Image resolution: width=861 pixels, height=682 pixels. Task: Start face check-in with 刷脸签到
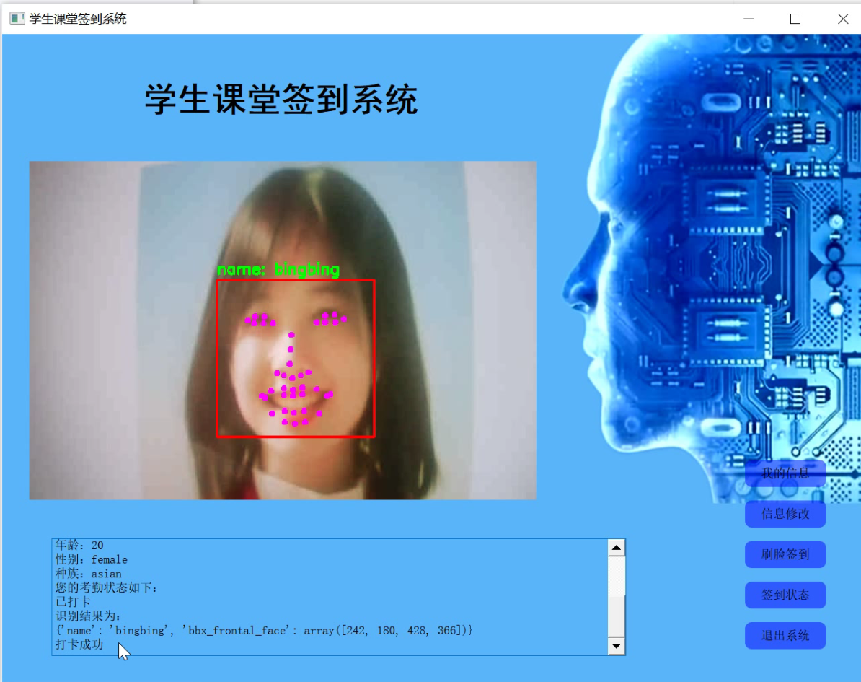pos(785,554)
